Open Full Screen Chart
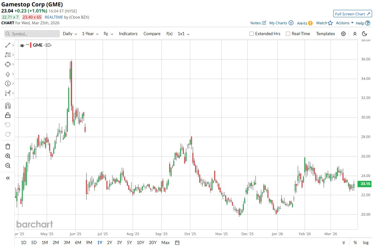This screenshot has width=373, height=246. (352, 14)
